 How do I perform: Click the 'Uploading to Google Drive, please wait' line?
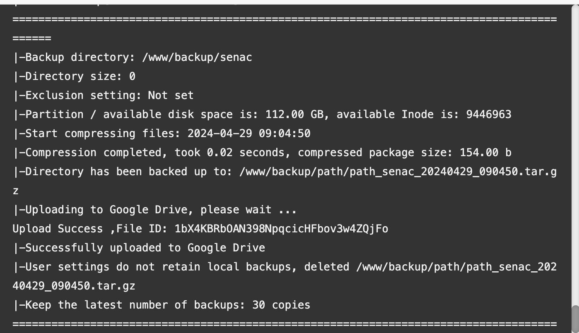(x=155, y=210)
